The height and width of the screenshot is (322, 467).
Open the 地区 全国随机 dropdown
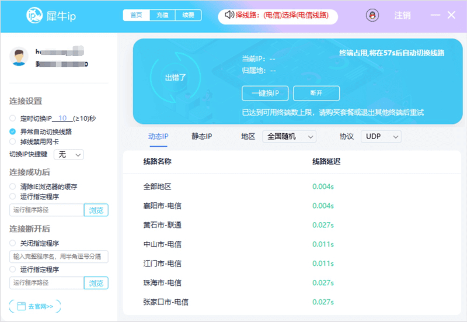coord(289,137)
